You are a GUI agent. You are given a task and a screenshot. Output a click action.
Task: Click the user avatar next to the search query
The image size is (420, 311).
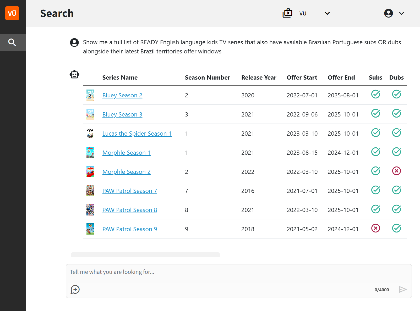pos(74,42)
